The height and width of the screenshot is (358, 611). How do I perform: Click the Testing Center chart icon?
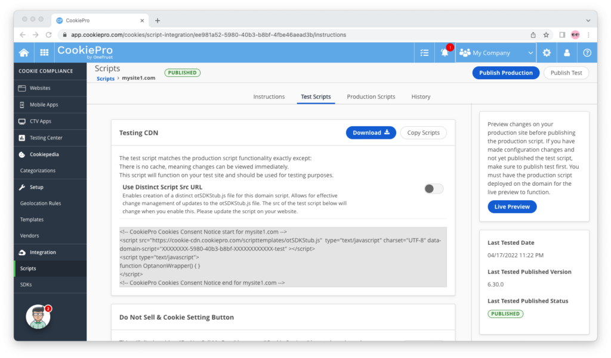[x=22, y=138]
